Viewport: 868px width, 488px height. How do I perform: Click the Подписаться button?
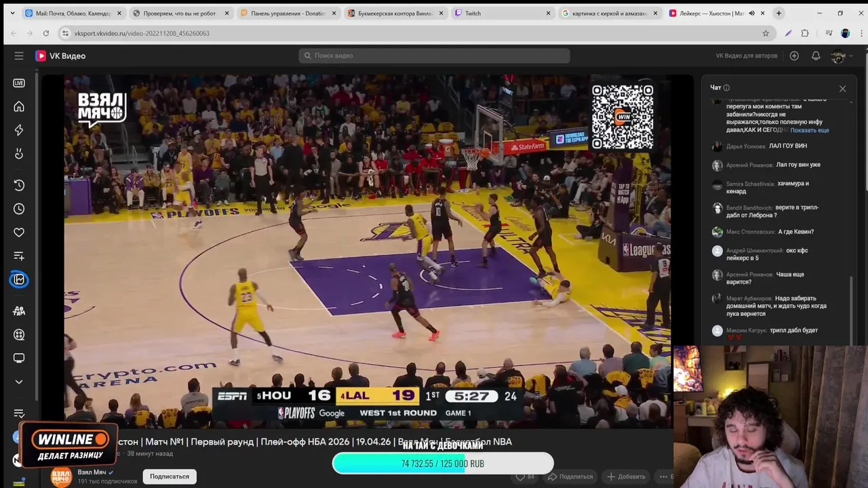(170, 476)
